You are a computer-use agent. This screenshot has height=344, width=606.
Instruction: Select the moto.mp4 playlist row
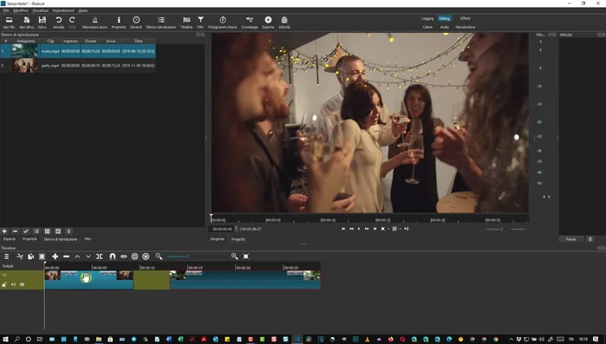click(78, 51)
